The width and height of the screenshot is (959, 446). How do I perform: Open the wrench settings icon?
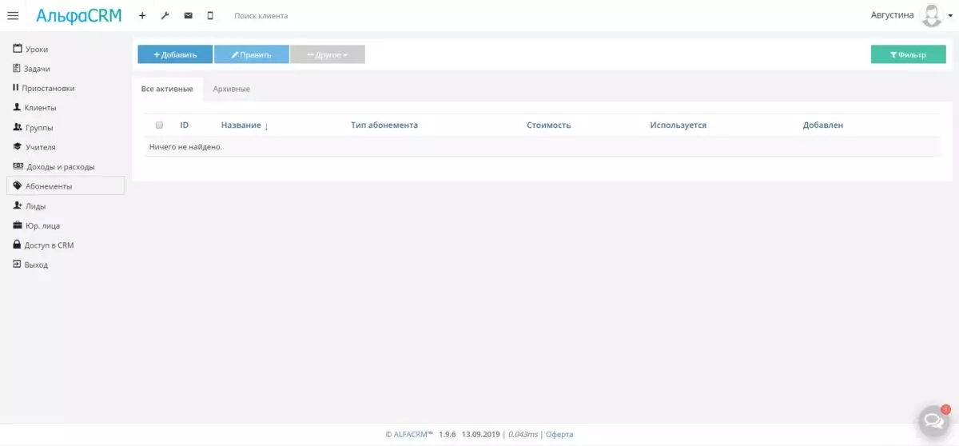pos(165,15)
